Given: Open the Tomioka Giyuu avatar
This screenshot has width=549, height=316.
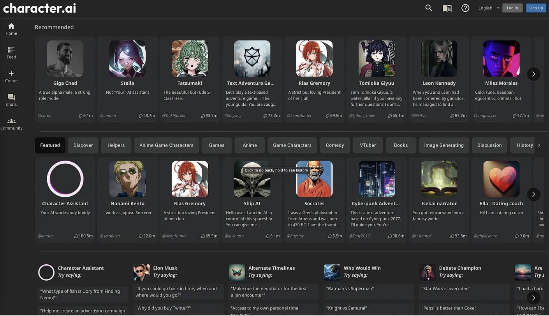Looking at the screenshot, I should tap(377, 58).
